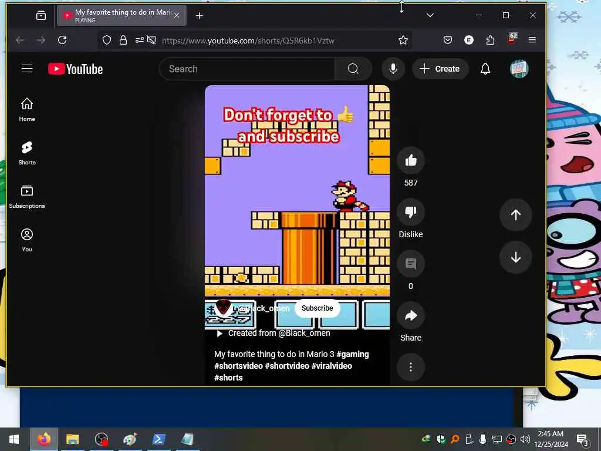Open the comments for this Short
Image resolution: width=601 pixels, height=451 pixels.
point(410,264)
